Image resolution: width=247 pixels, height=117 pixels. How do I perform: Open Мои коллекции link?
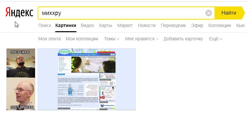tap(82, 39)
